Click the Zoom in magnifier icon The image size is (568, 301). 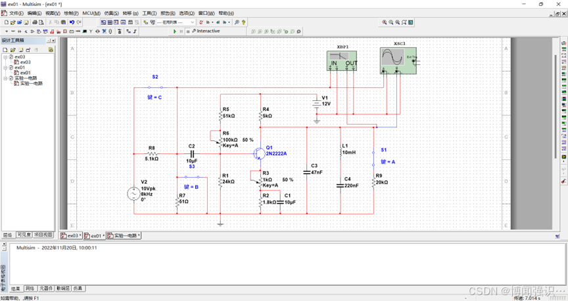pos(385,22)
